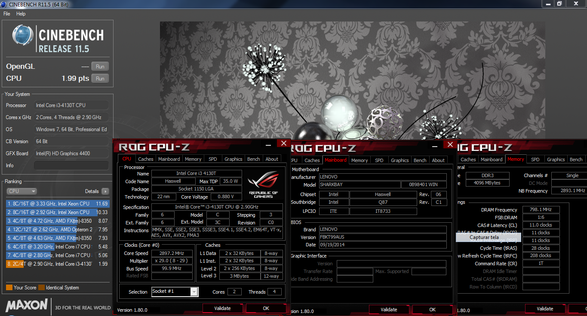Click the Capturar tela tooltip button

click(489, 237)
